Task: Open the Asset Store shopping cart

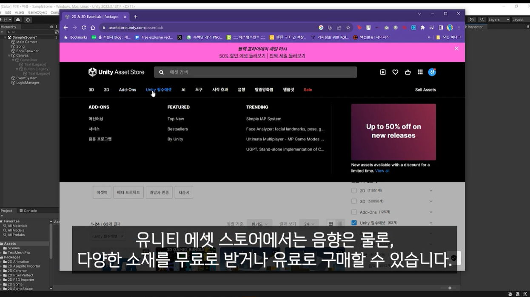Action: click(407, 72)
